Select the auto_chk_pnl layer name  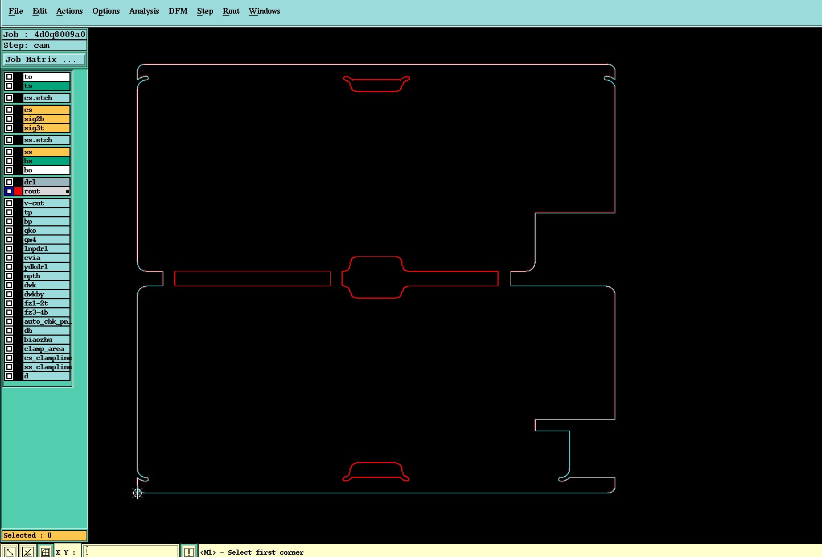(46, 321)
